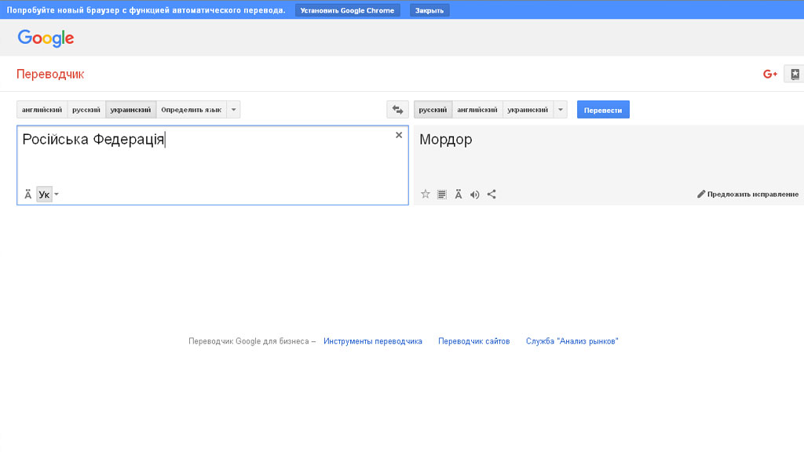The image size is (804, 452).
Task: Show transliteration for the translated text
Action: click(x=459, y=194)
